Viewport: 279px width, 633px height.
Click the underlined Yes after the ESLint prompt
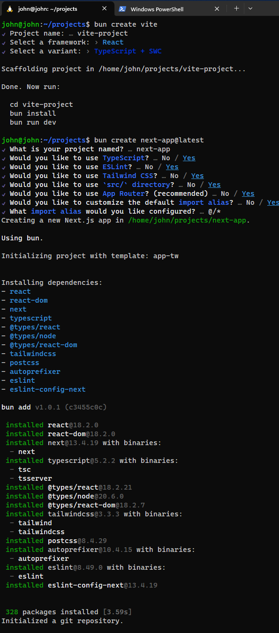[172, 167]
